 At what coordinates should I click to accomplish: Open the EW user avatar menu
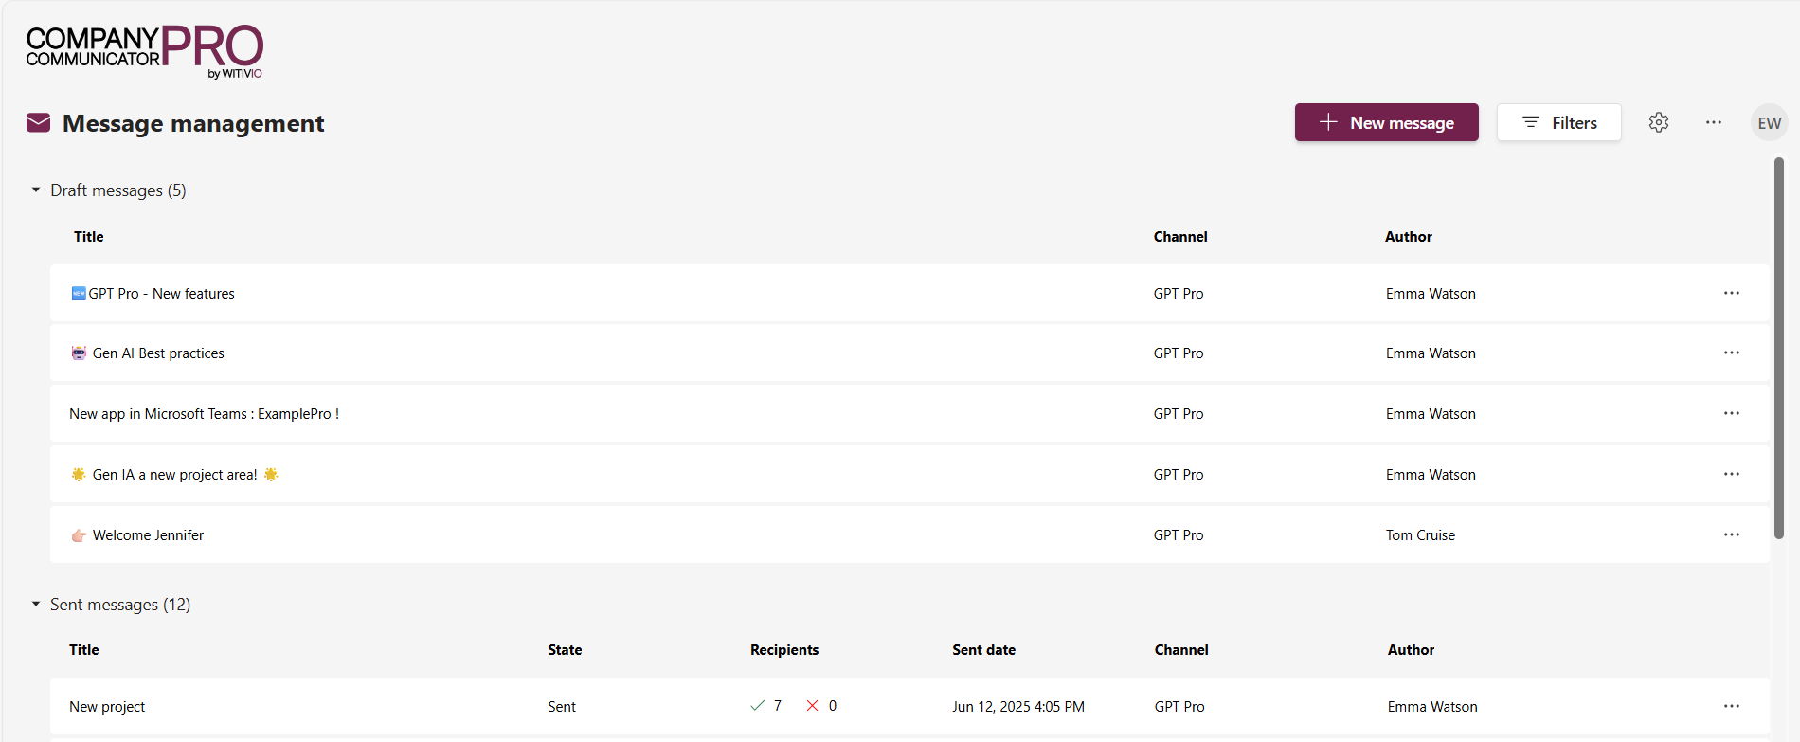click(1769, 122)
